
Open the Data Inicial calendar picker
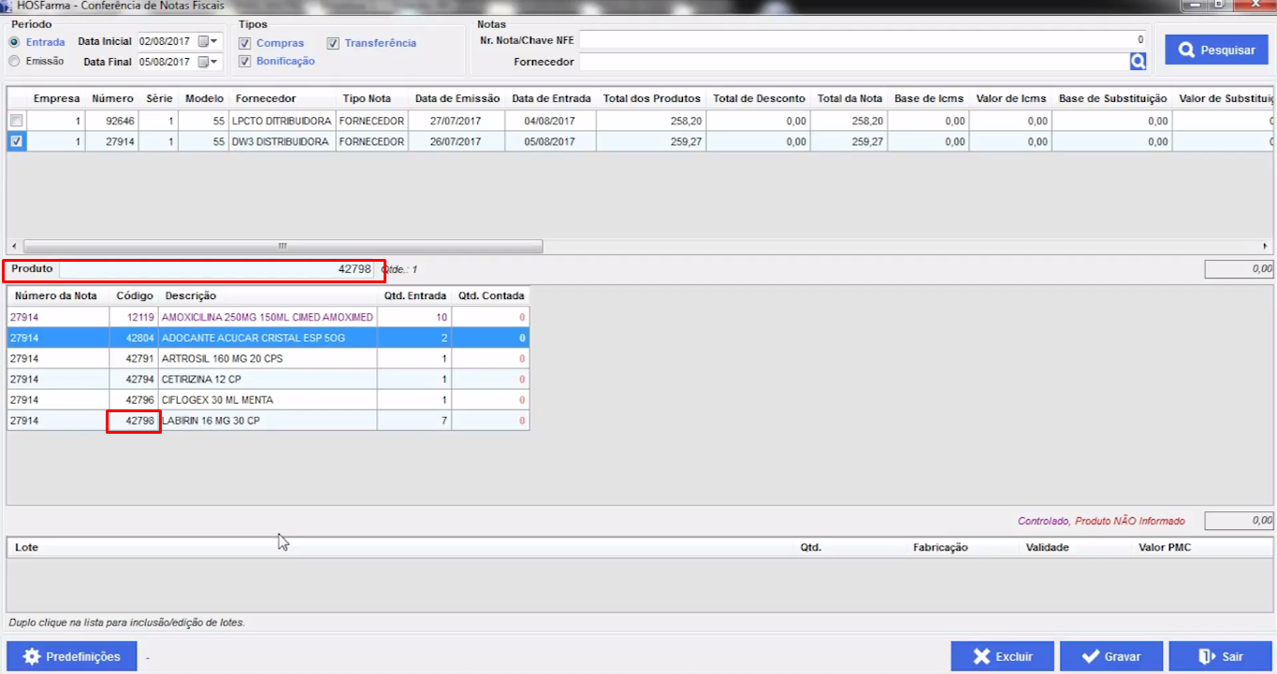tap(208, 41)
